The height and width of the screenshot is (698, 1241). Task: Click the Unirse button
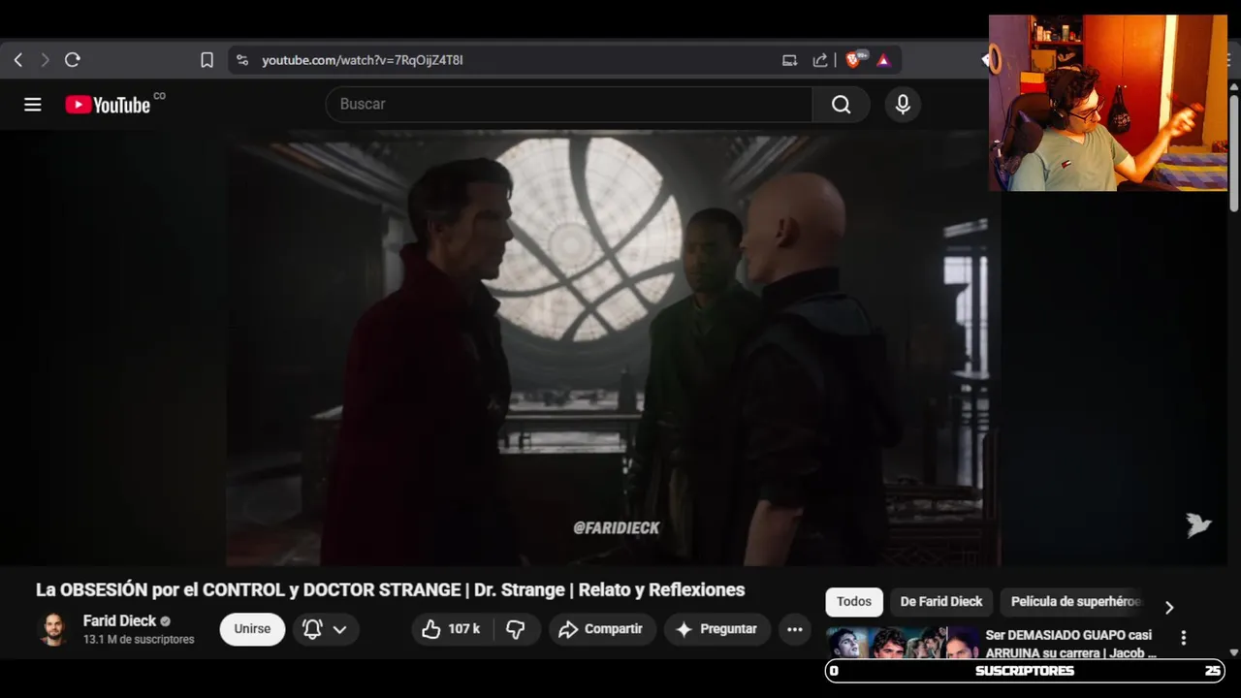point(252,629)
